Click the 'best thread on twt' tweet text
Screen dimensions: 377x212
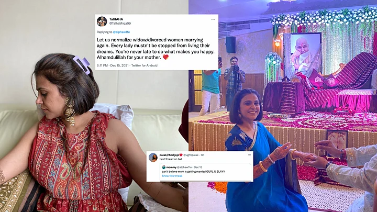(x=171, y=159)
